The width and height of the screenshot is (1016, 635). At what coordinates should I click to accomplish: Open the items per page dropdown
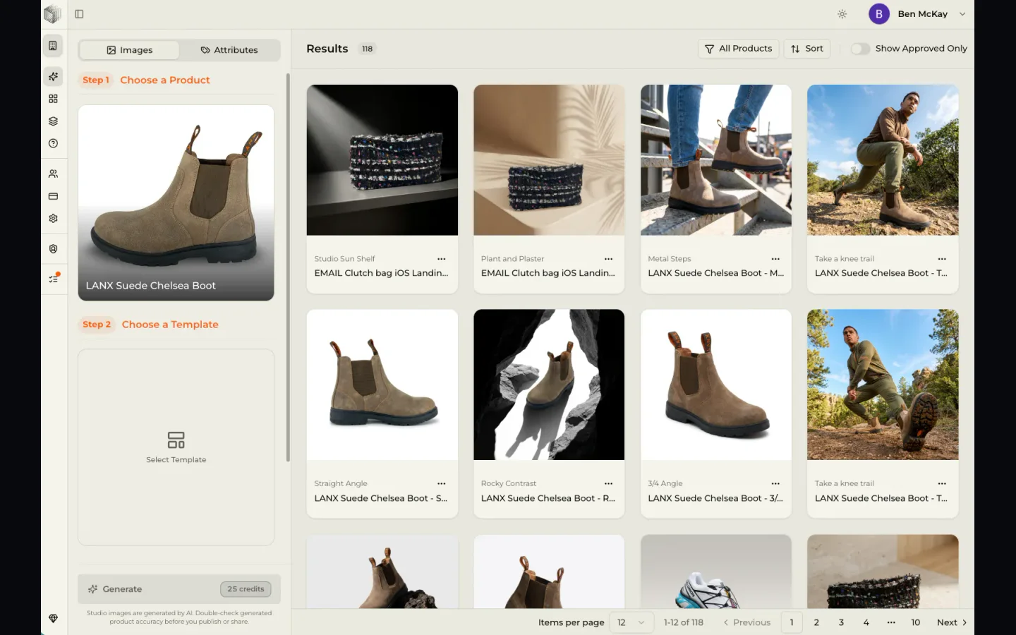[x=631, y=622]
